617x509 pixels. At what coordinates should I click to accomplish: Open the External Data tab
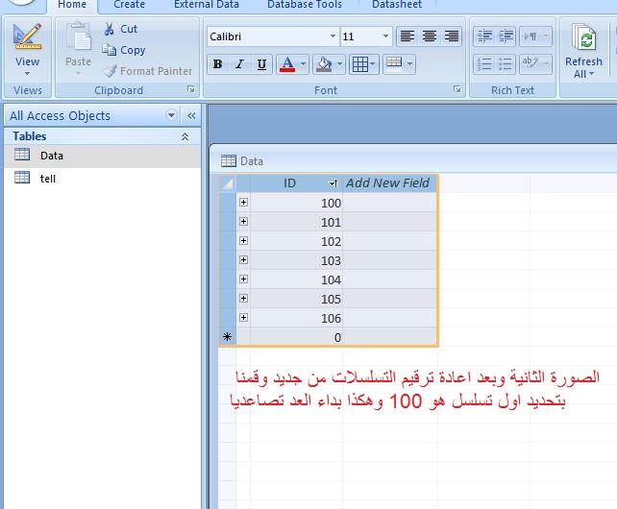pyautogui.click(x=206, y=5)
